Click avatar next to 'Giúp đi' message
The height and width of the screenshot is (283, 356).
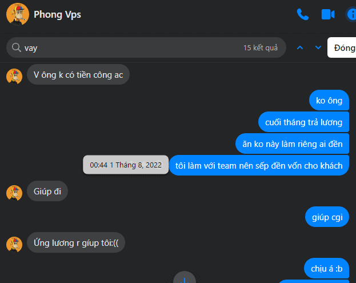coord(14,193)
